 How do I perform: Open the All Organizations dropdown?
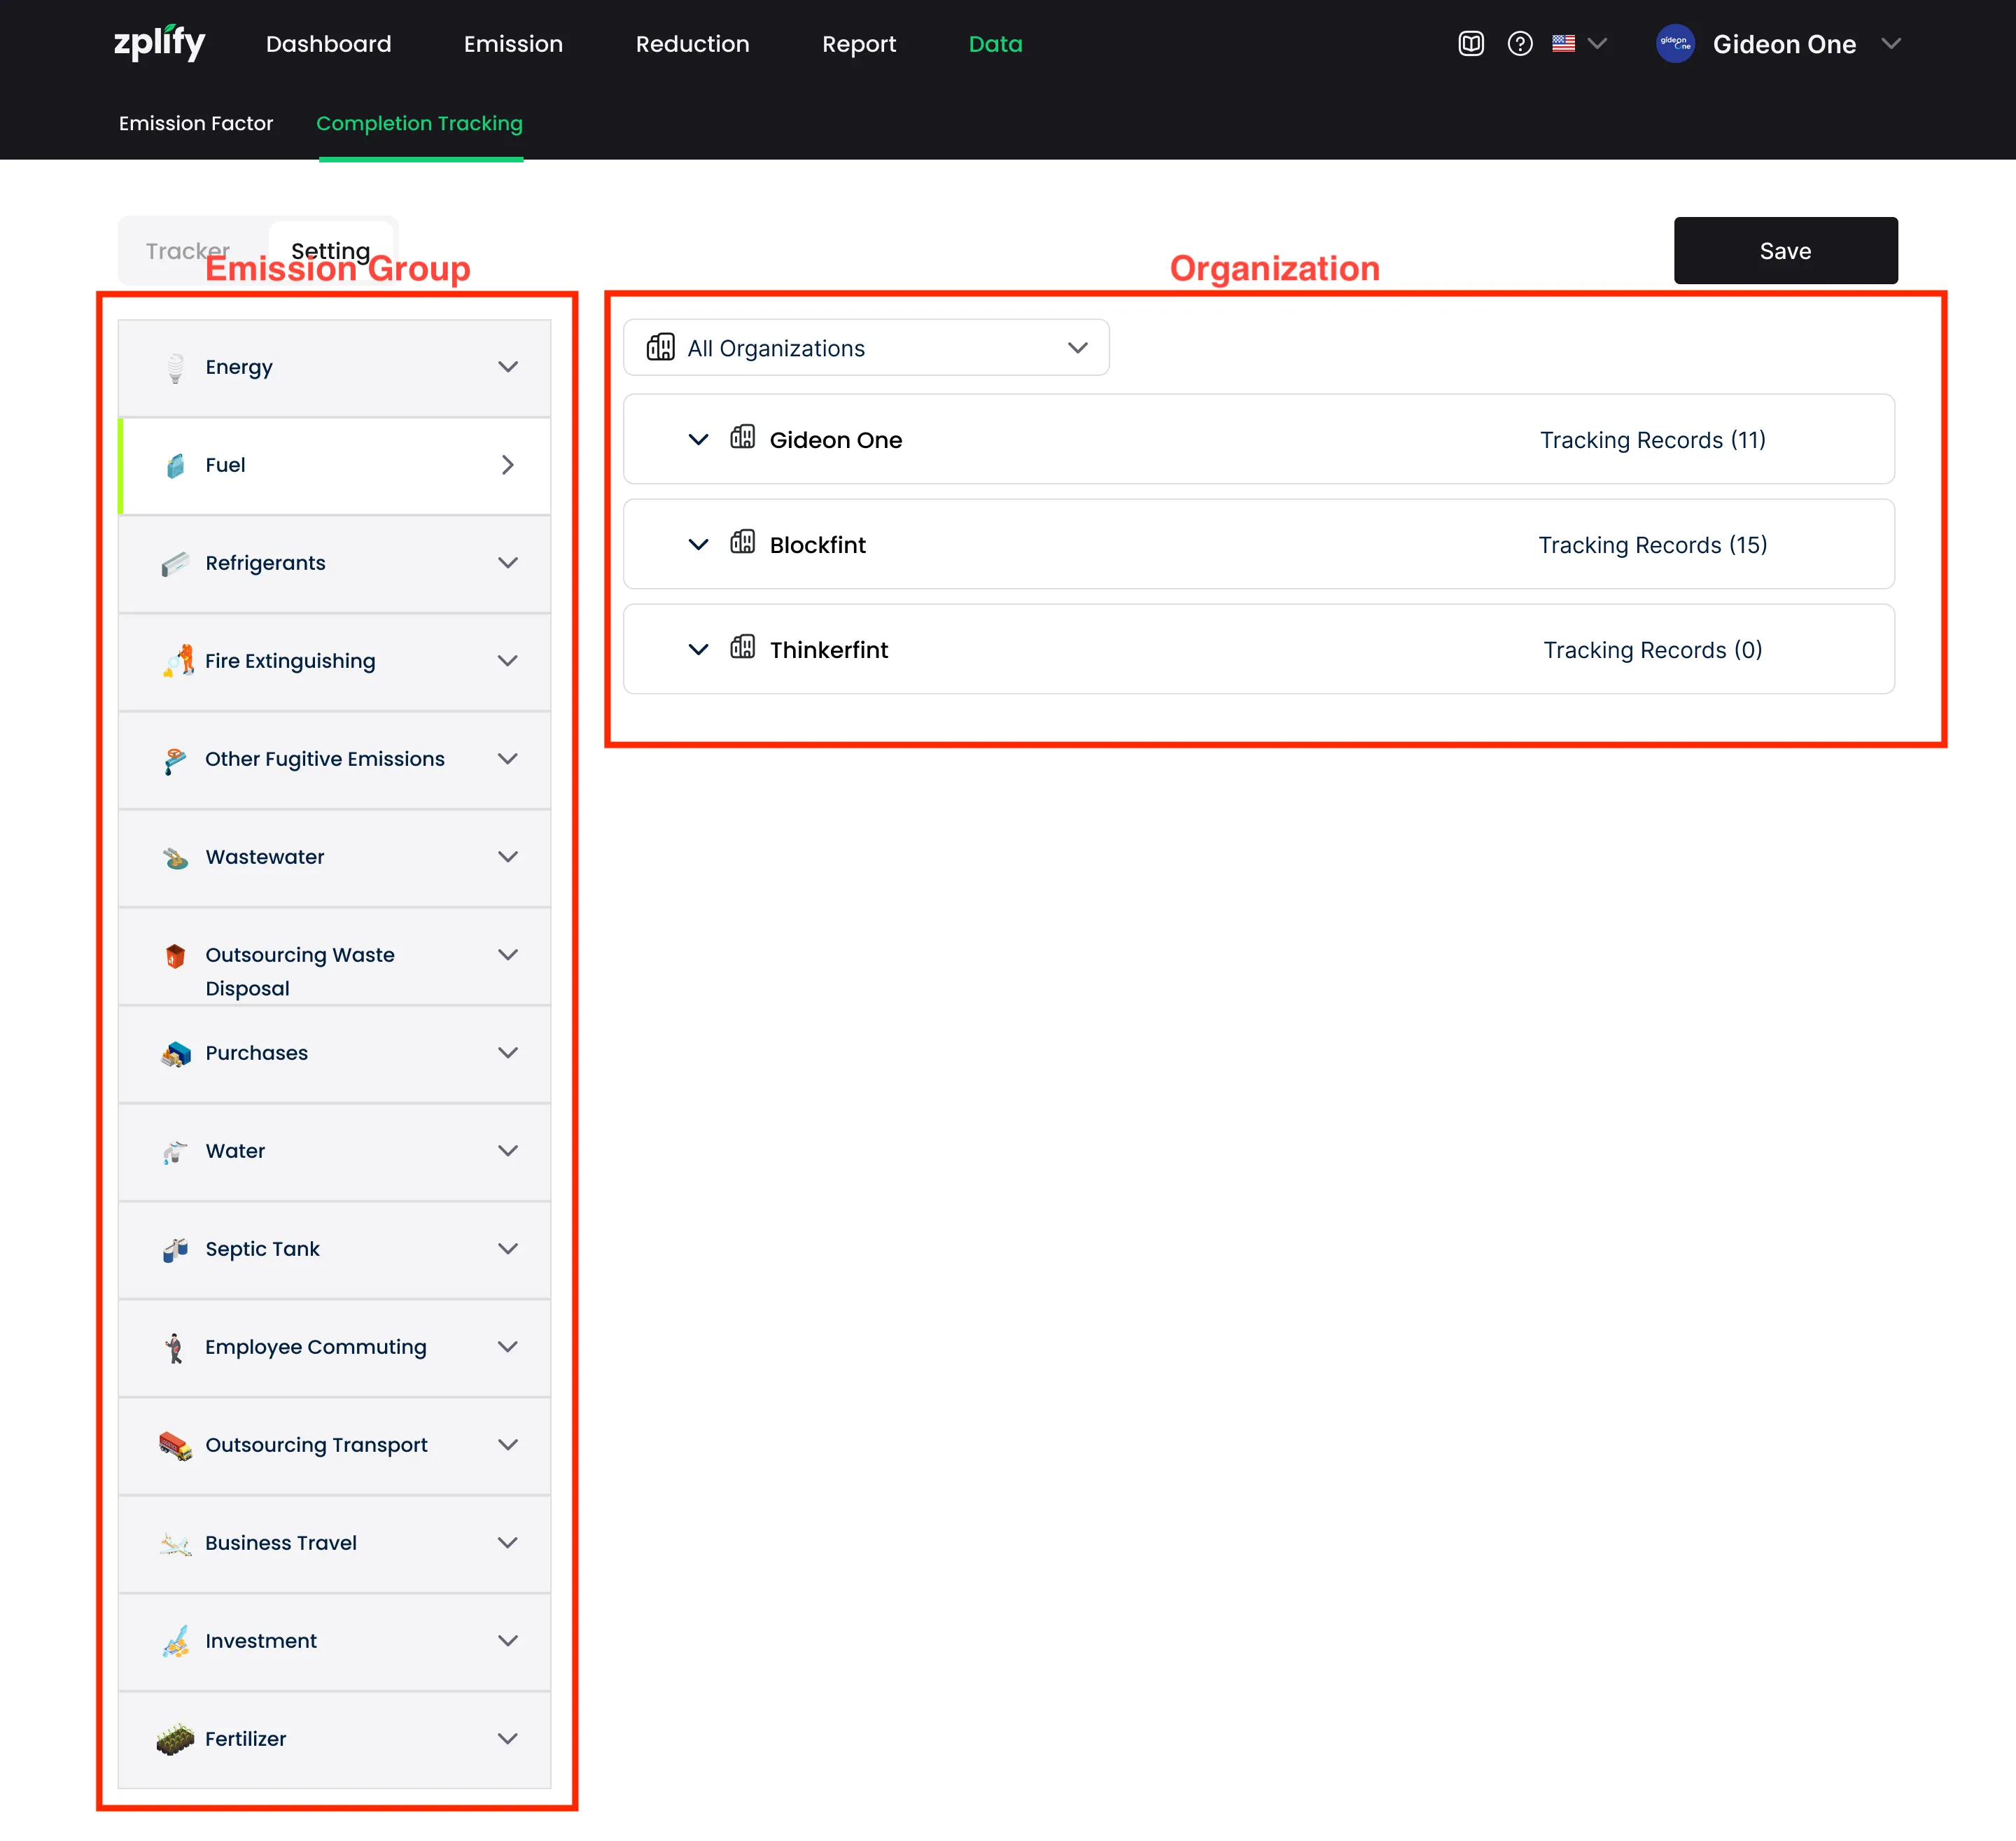click(x=865, y=348)
